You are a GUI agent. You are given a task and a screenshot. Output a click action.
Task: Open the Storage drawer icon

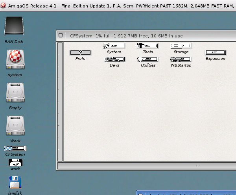(181, 46)
